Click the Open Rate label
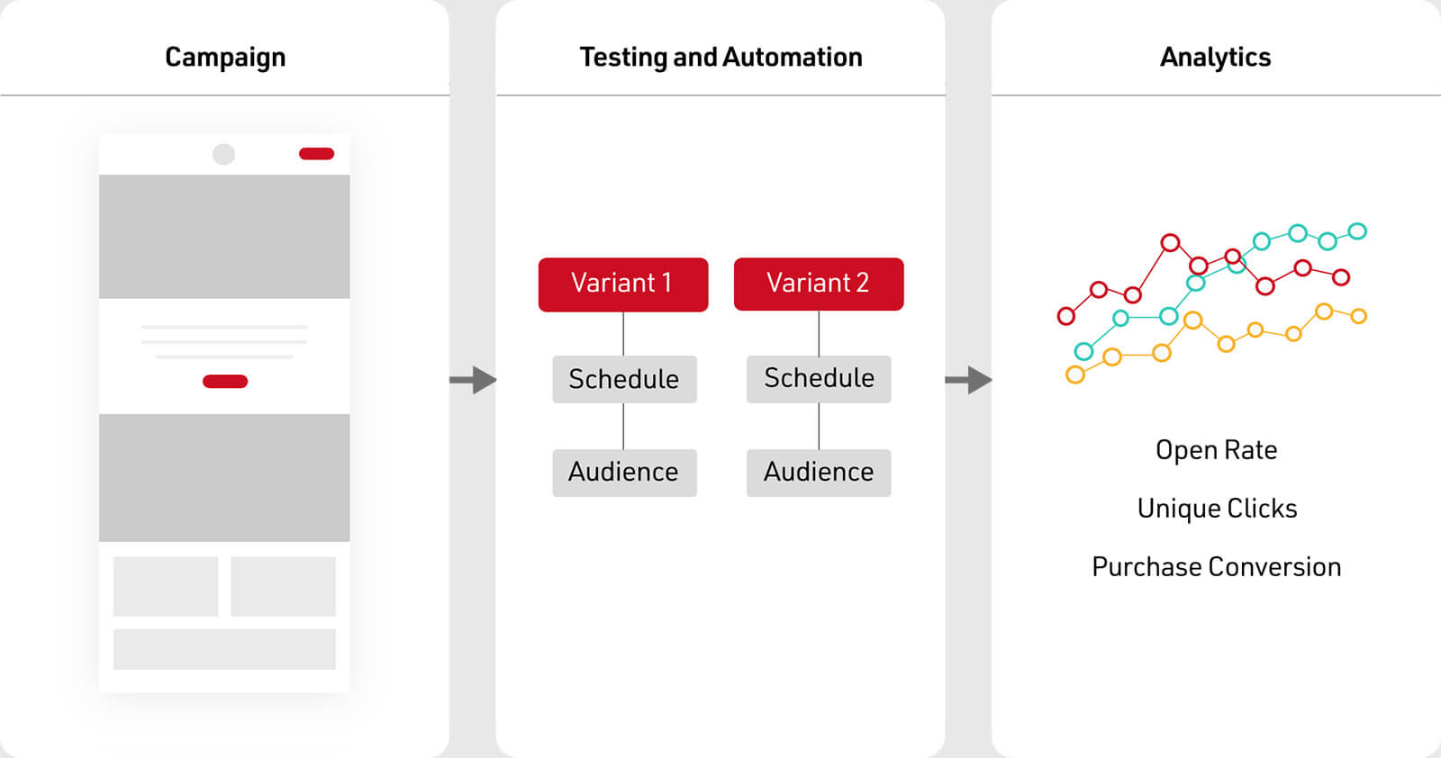This screenshot has width=1441, height=758. [1216, 450]
